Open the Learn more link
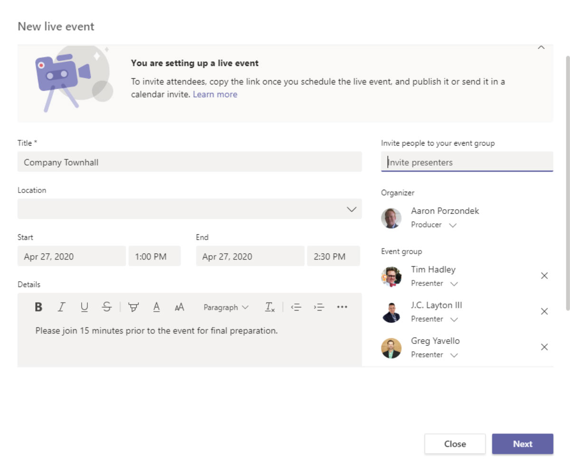The image size is (570, 470). point(215,94)
